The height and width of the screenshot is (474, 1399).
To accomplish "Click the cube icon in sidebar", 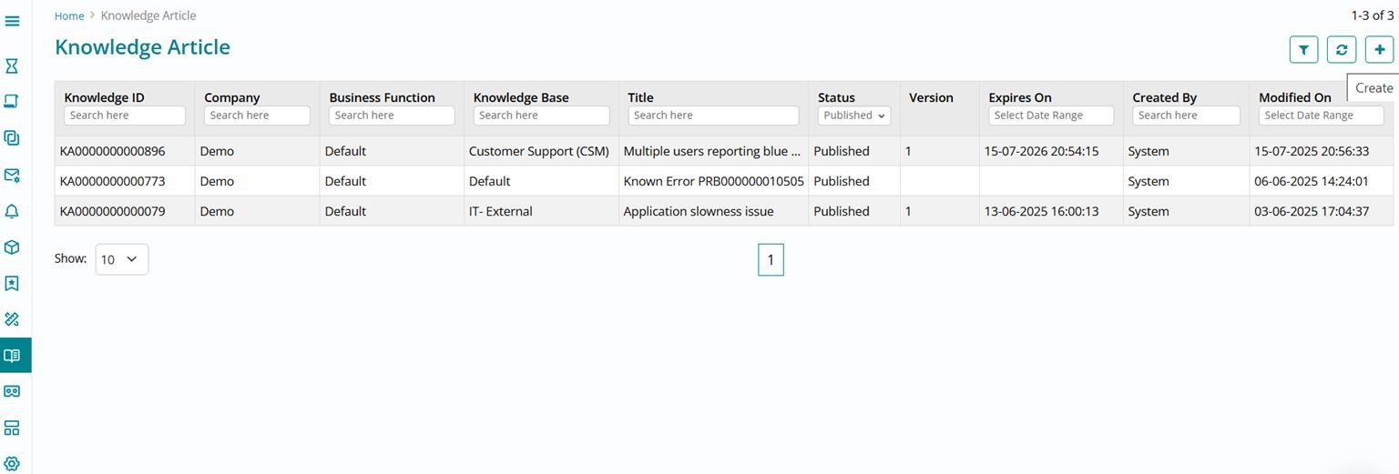I will 12,247.
